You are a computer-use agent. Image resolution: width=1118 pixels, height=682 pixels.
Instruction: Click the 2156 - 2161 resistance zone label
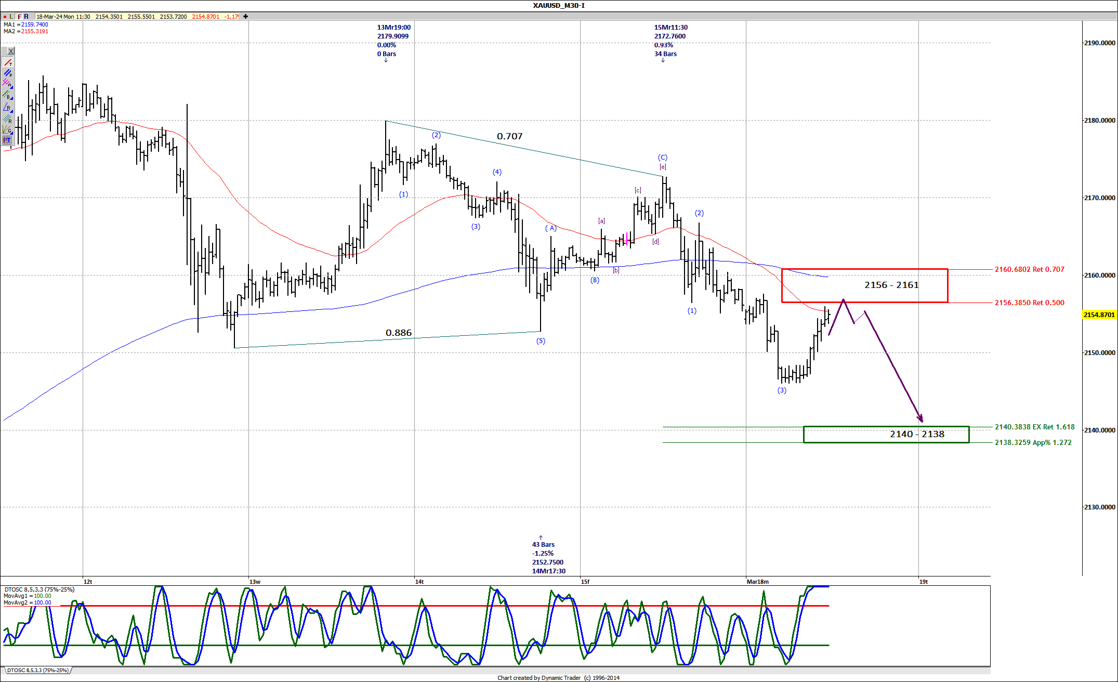click(x=891, y=285)
